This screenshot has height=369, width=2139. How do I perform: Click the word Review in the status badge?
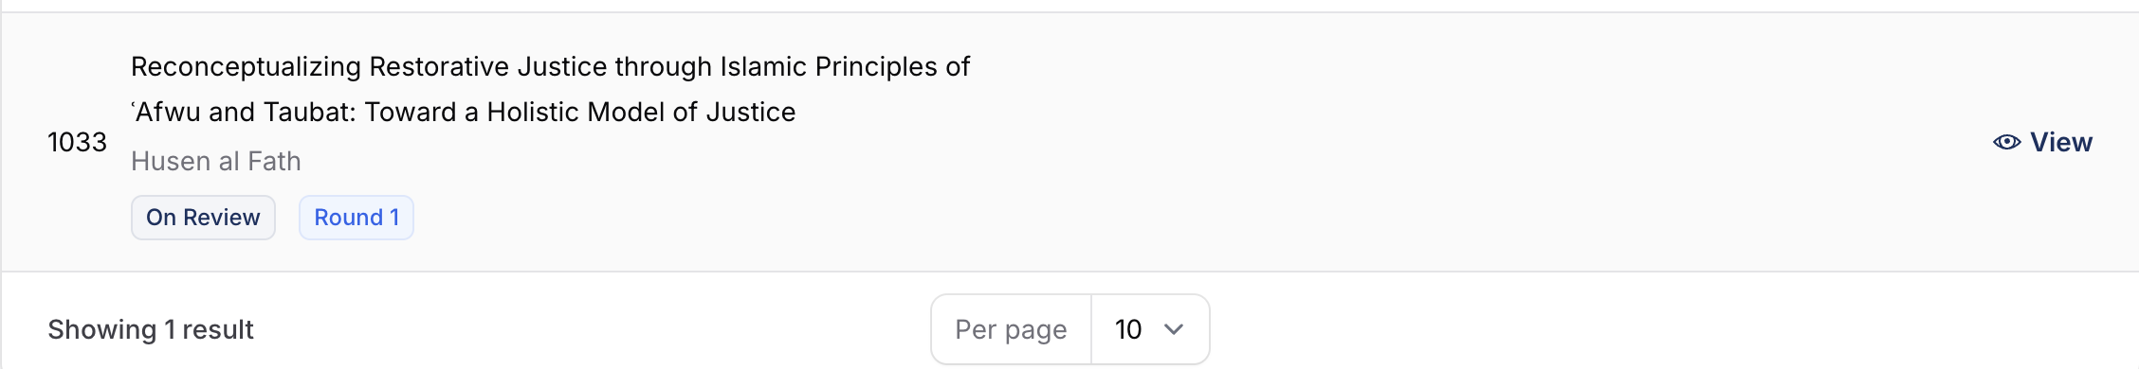(x=221, y=218)
